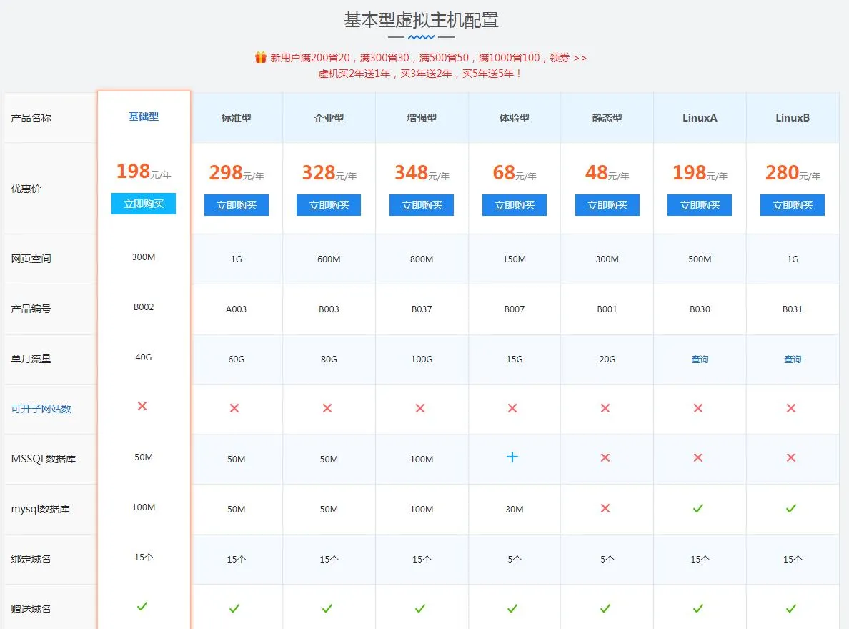Screen dimensions: 849x629
Task: Buy the 基础型 plan at 198元
Action: 144,204
